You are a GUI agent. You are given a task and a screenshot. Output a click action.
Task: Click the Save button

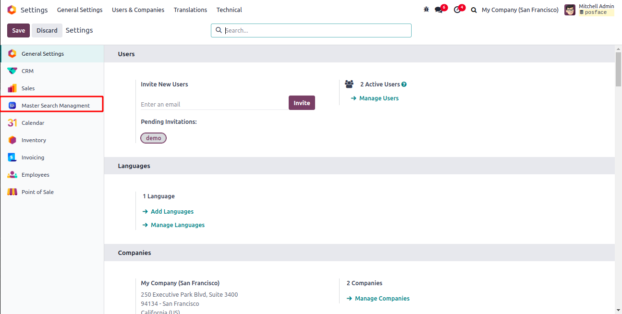19,30
